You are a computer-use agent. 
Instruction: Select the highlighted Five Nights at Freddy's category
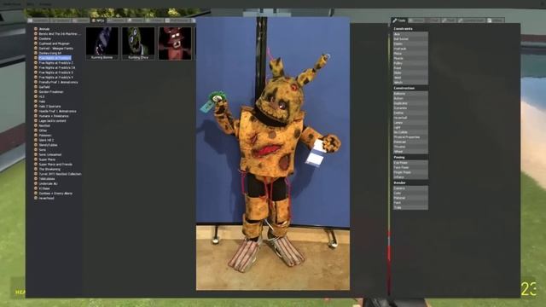tap(55, 58)
